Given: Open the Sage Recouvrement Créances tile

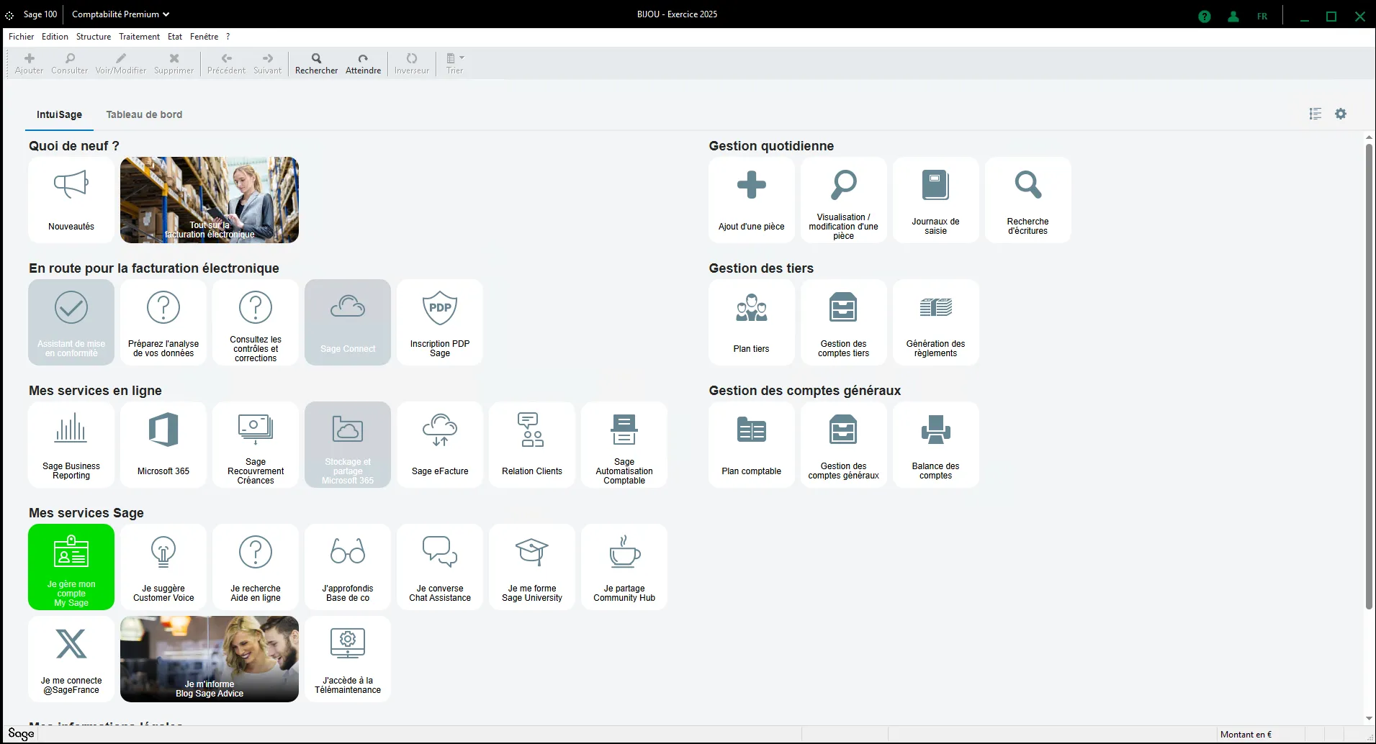Looking at the screenshot, I should click(x=256, y=445).
